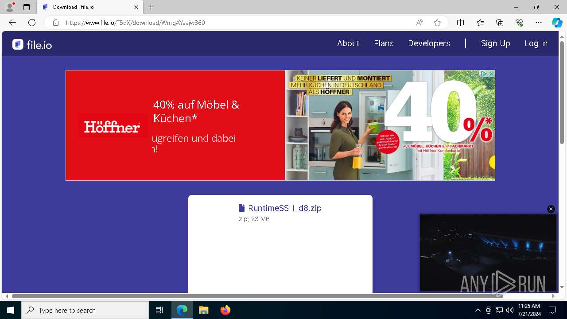Click the floating video thumbnail
567x319 pixels.
(488, 253)
